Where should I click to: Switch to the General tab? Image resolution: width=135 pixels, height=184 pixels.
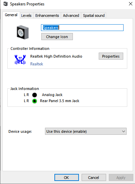pyautogui.click(x=11, y=15)
